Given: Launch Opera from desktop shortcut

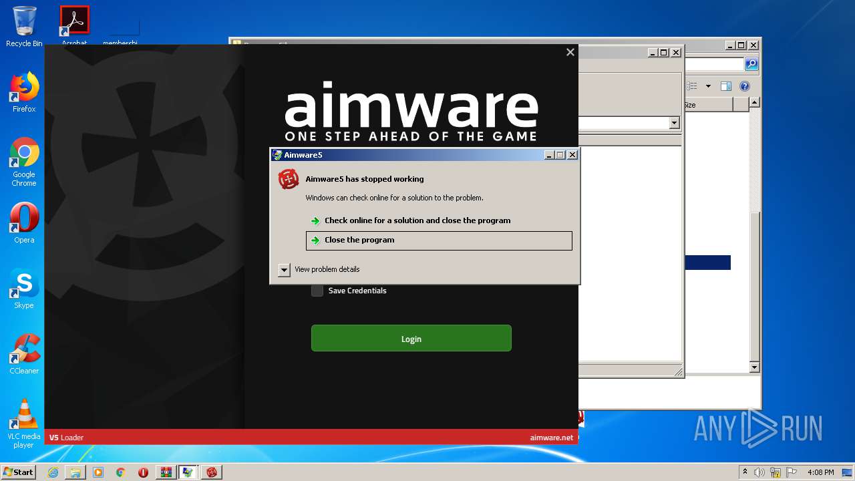Looking at the screenshot, I should click(24, 223).
